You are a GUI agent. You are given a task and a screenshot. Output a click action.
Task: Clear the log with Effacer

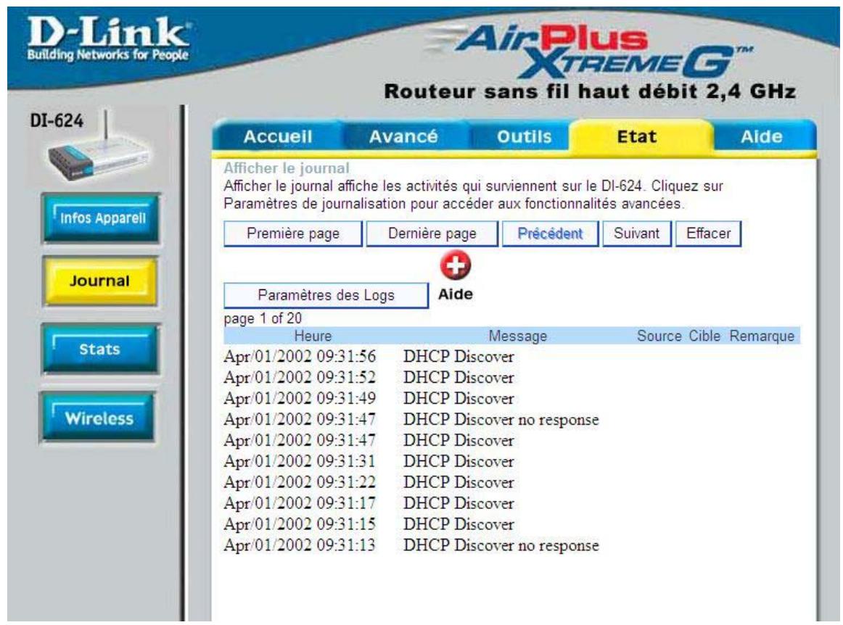pos(708,233)
